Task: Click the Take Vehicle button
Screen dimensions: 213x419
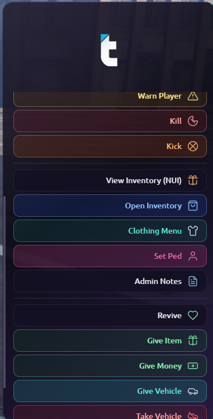Action: pos(110,412)
